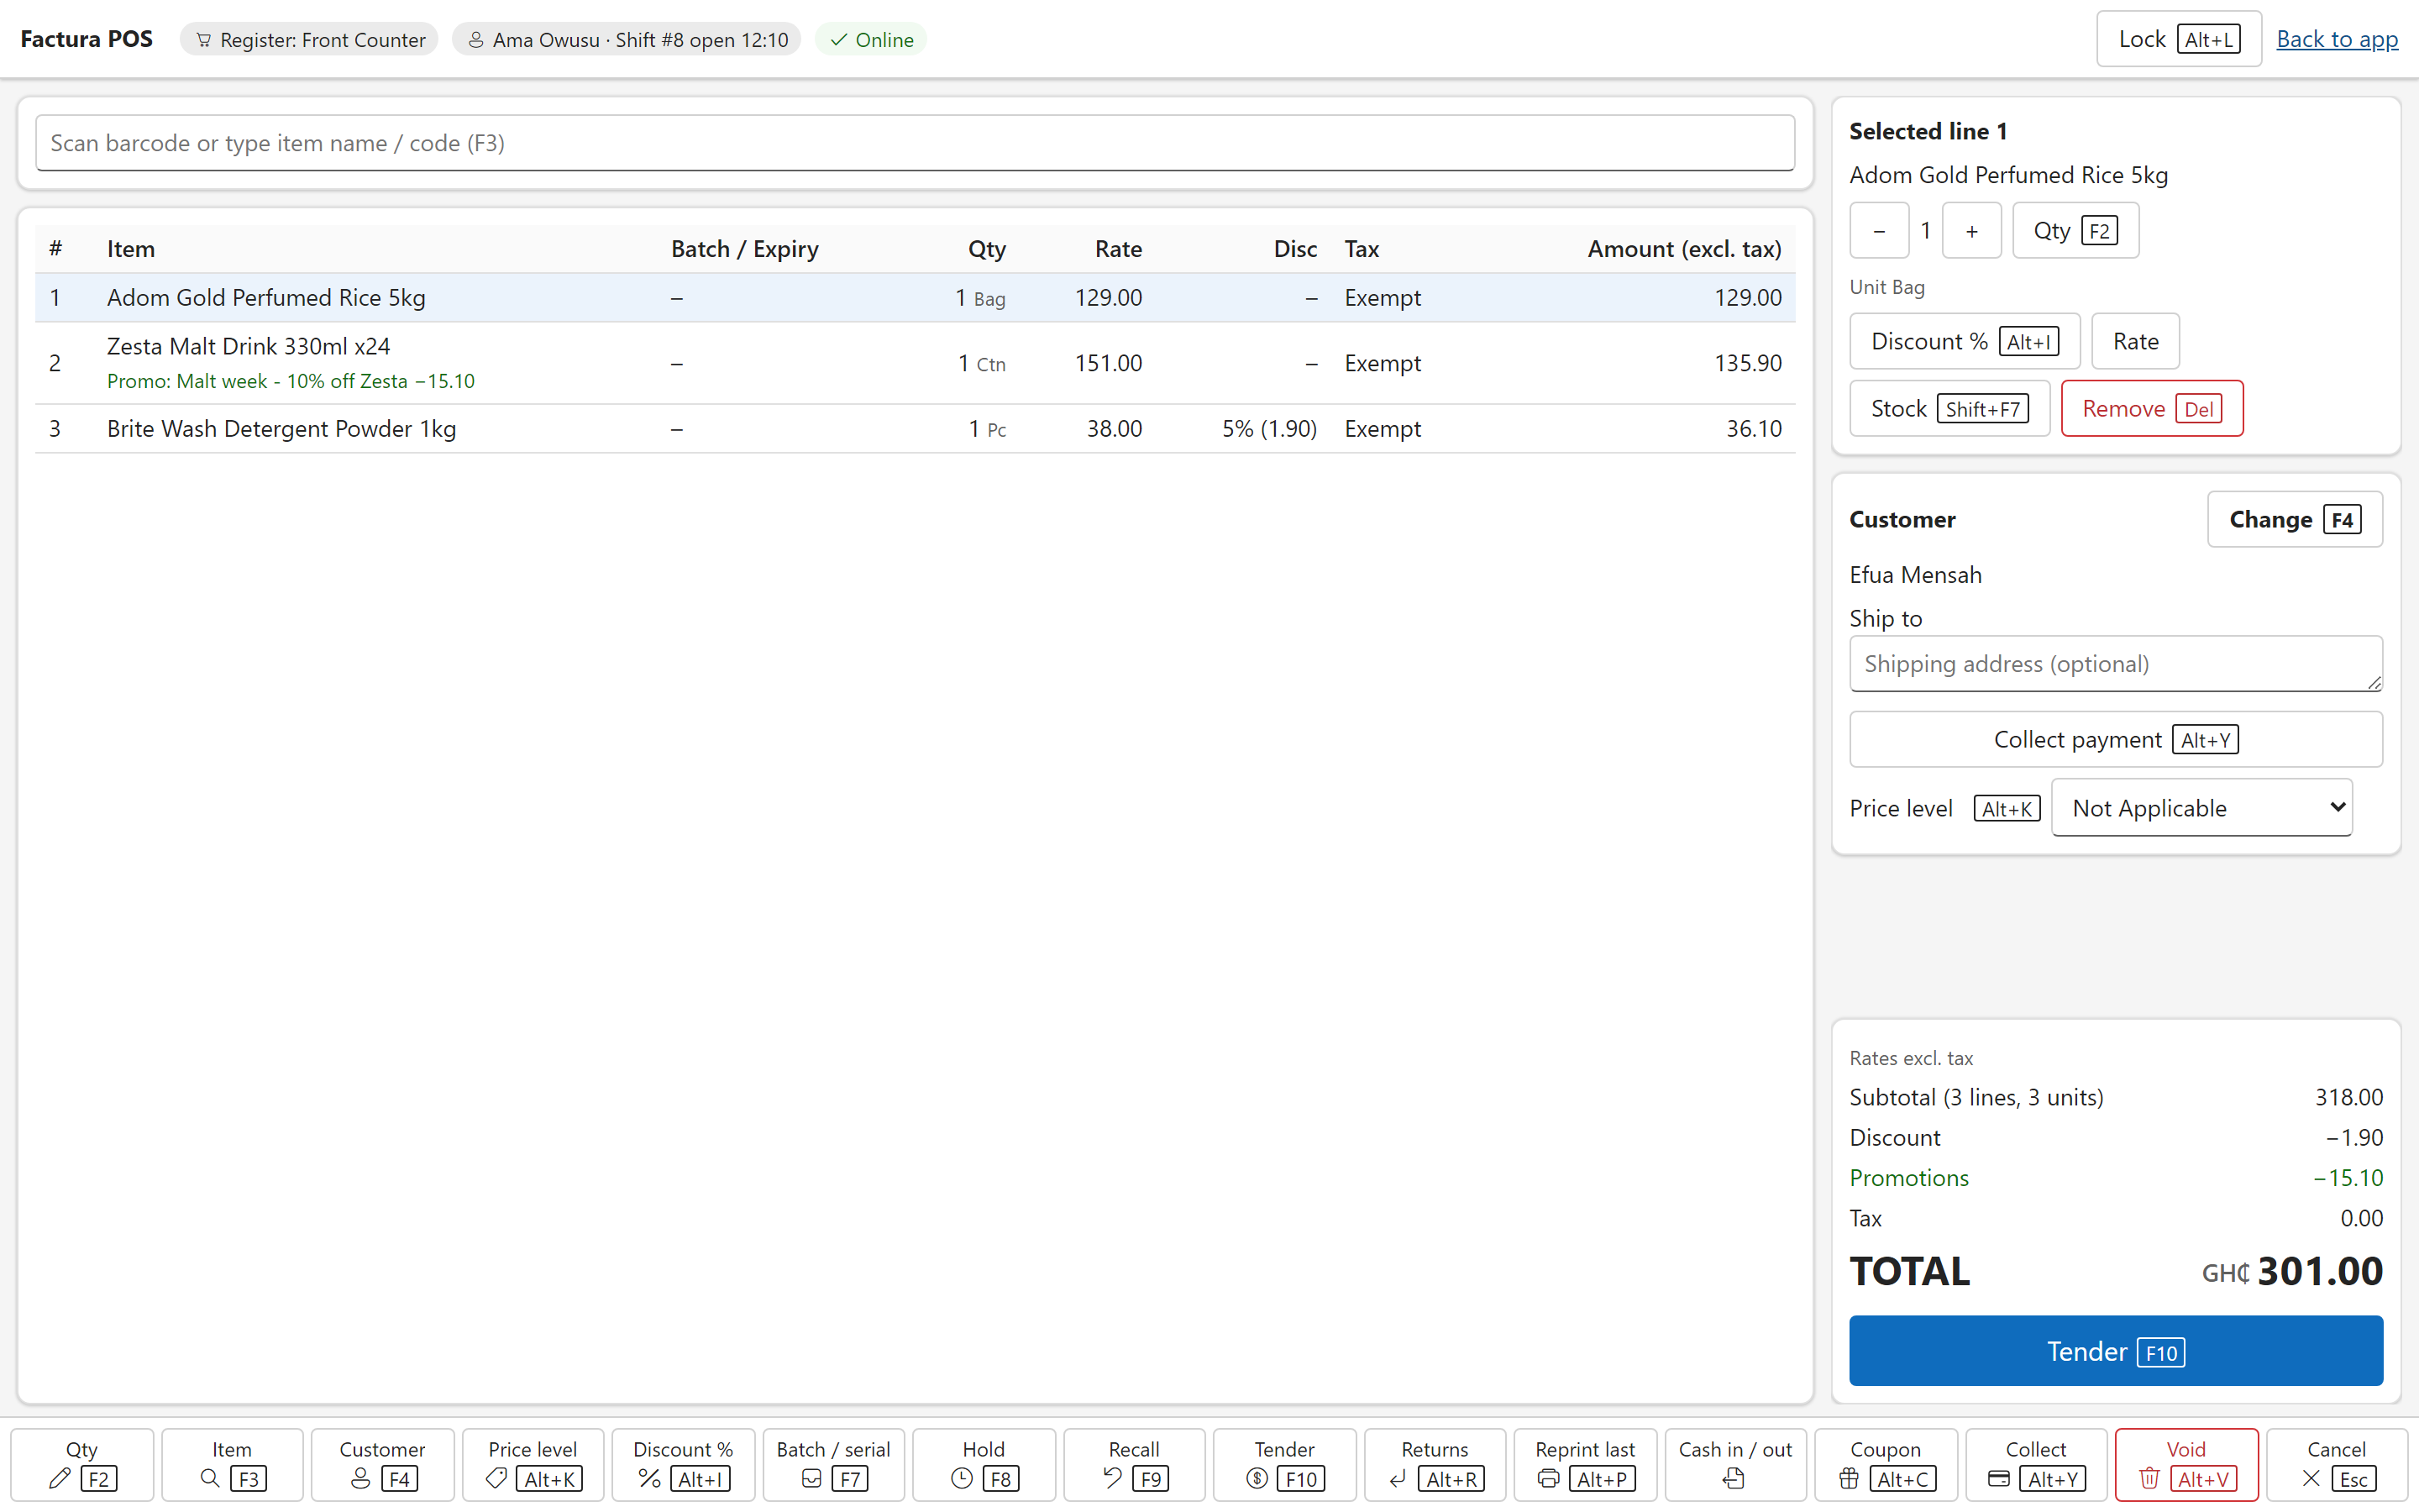
Task: Remove the selected line with Remove Del
Action: coord(2151,408)
